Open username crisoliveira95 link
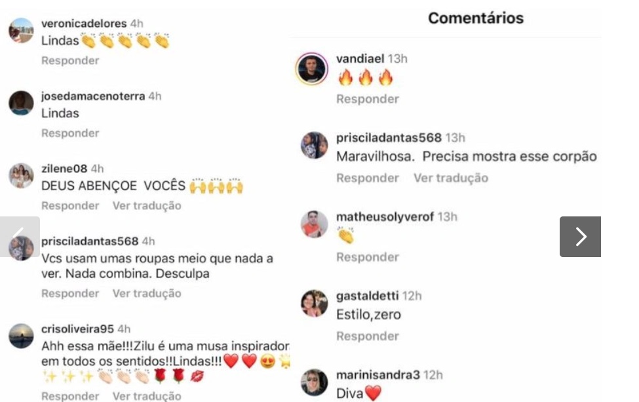Screen dimensions: 639x402 77,329
